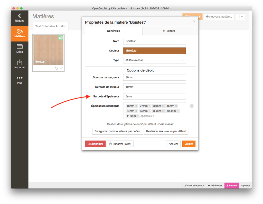This screenshot has width=263, height=204.
Task: Click the pink Soutenir button
Action: tap(232, 186)
